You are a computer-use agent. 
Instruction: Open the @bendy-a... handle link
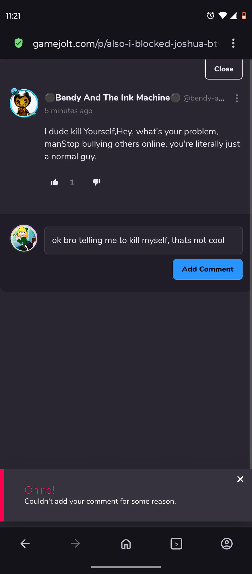click(204, 98)
